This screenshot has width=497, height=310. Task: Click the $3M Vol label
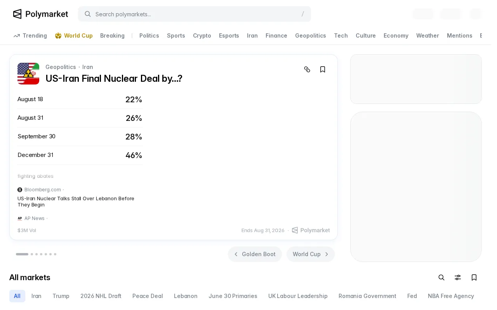pos(27,230)
